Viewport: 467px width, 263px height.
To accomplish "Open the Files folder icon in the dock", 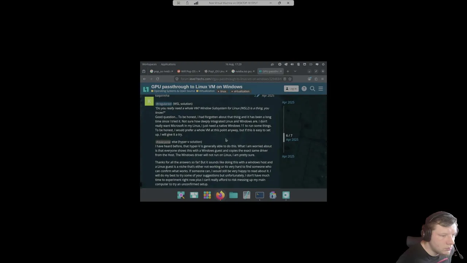I will (233, 195).
